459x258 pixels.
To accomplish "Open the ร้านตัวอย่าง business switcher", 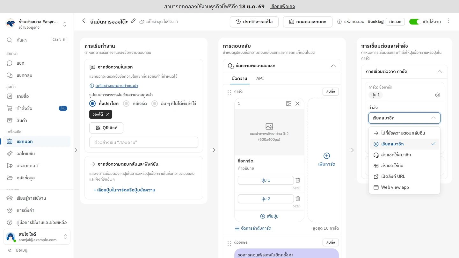I will point(37,24).
